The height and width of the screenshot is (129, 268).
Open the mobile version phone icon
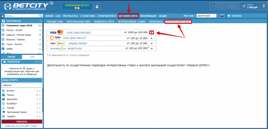pyautogui.click(x=97, y=7)
